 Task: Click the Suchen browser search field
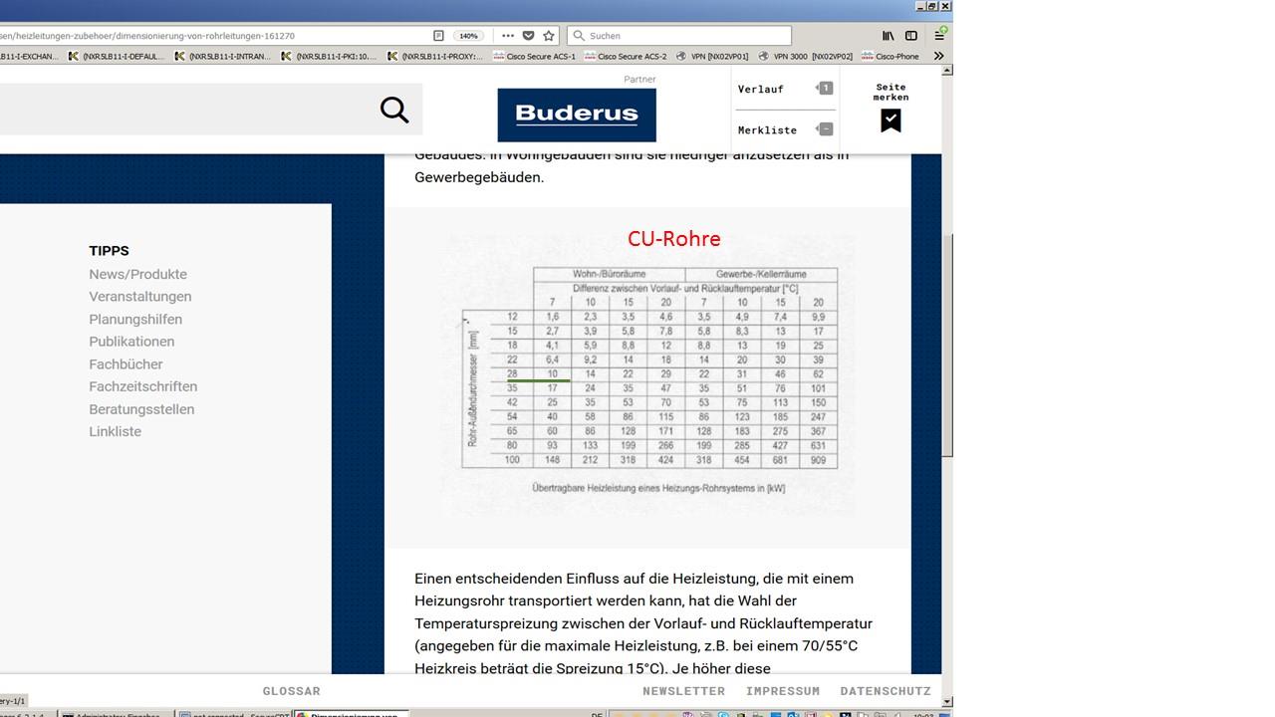click(679, 36)
